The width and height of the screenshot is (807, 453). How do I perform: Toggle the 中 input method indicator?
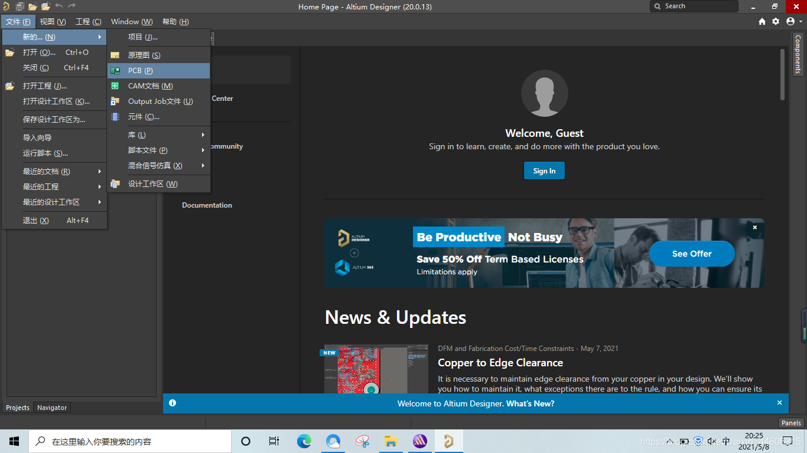(x=726, y=441)
